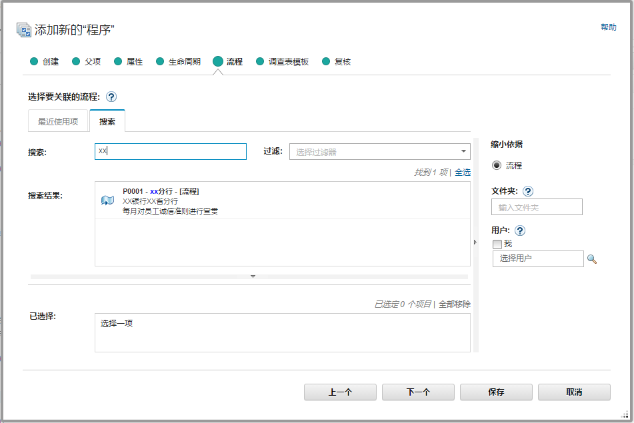This screenshot has height=423, width=634.
Task: Switch to the 最近使用项 tab
Action: (58, 121)
